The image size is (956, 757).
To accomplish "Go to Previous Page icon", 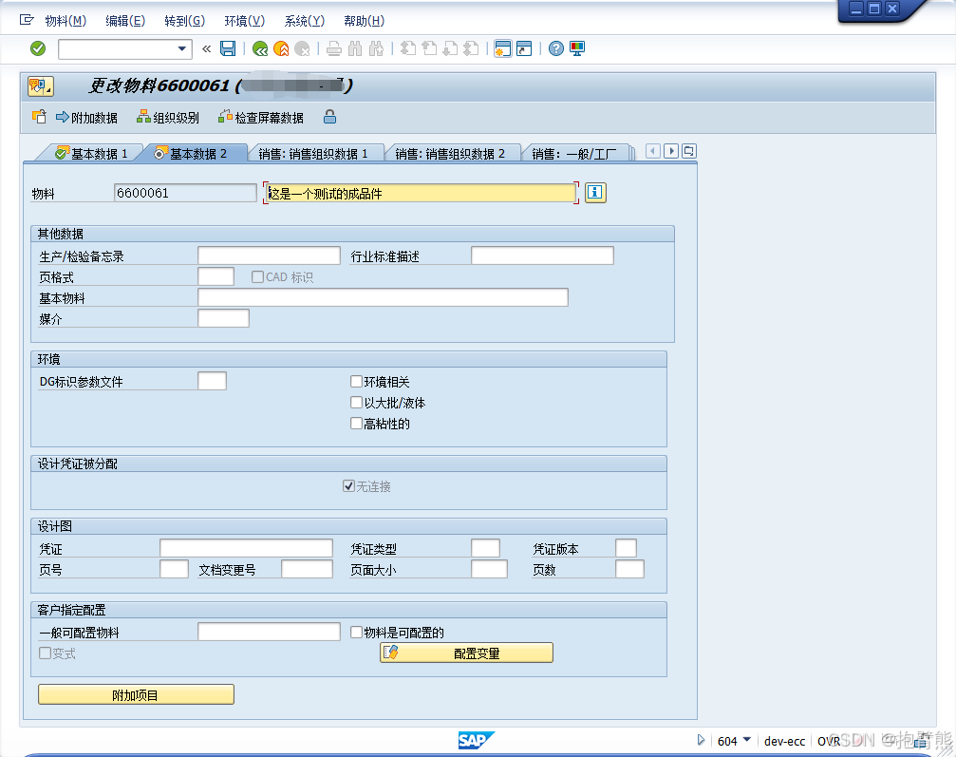I will pos(429,48).
